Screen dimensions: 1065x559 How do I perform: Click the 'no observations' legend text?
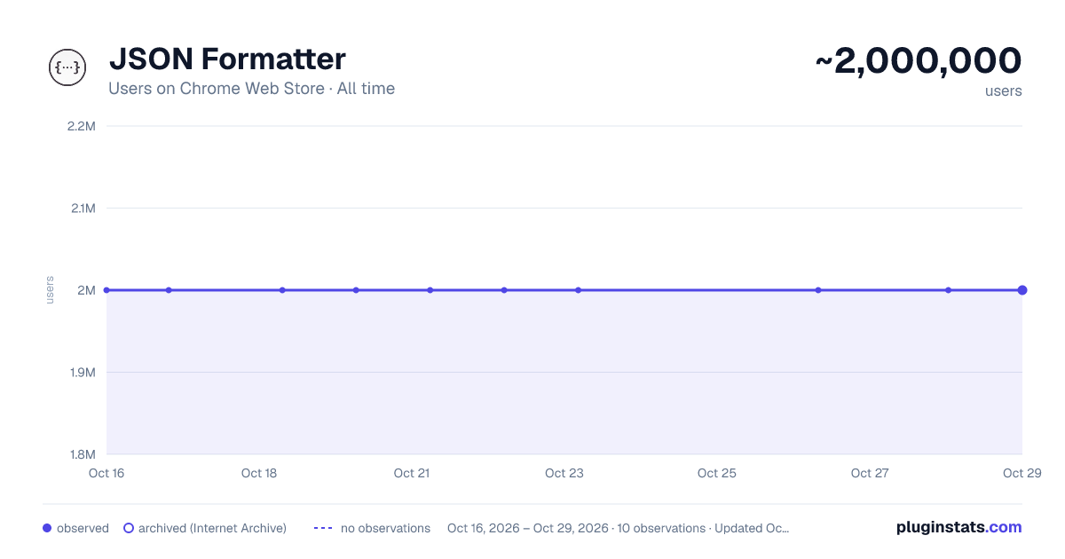point(385,528)
